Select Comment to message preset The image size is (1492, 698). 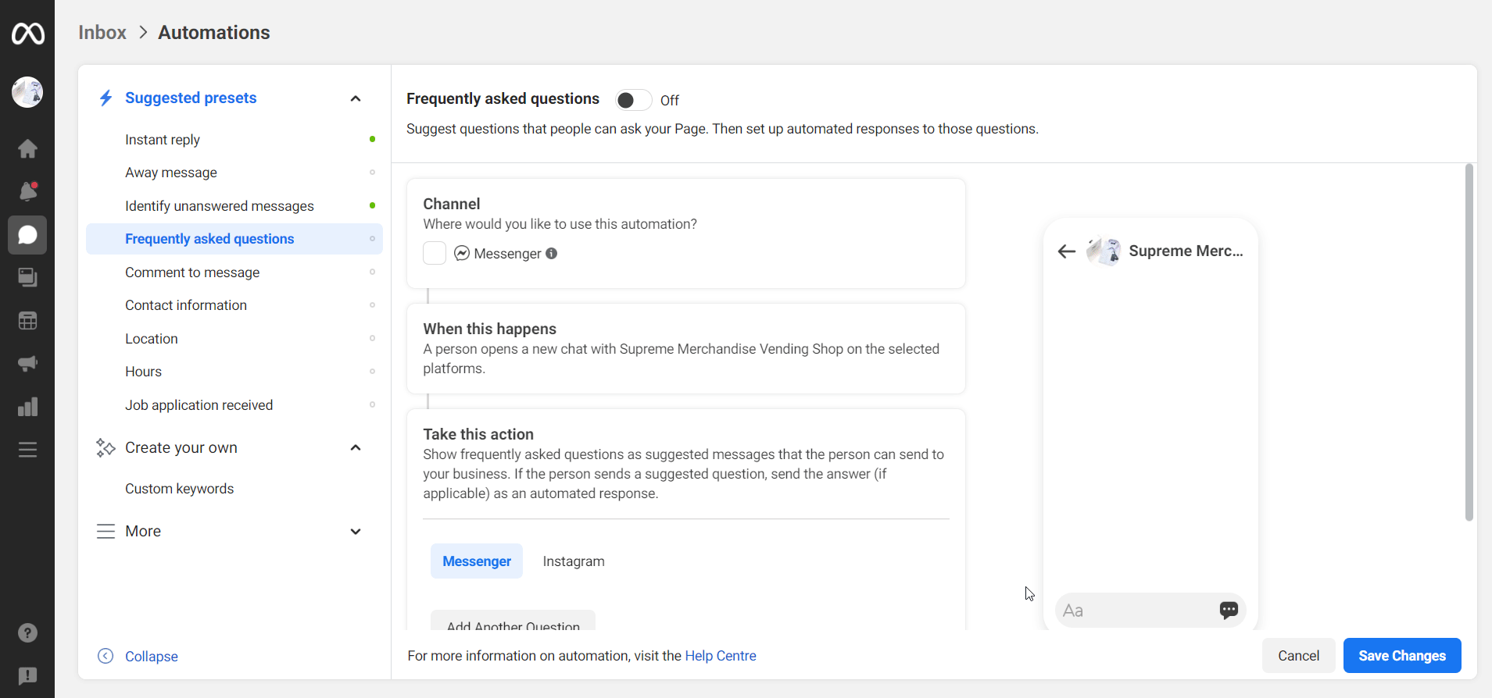click(234, 272)
